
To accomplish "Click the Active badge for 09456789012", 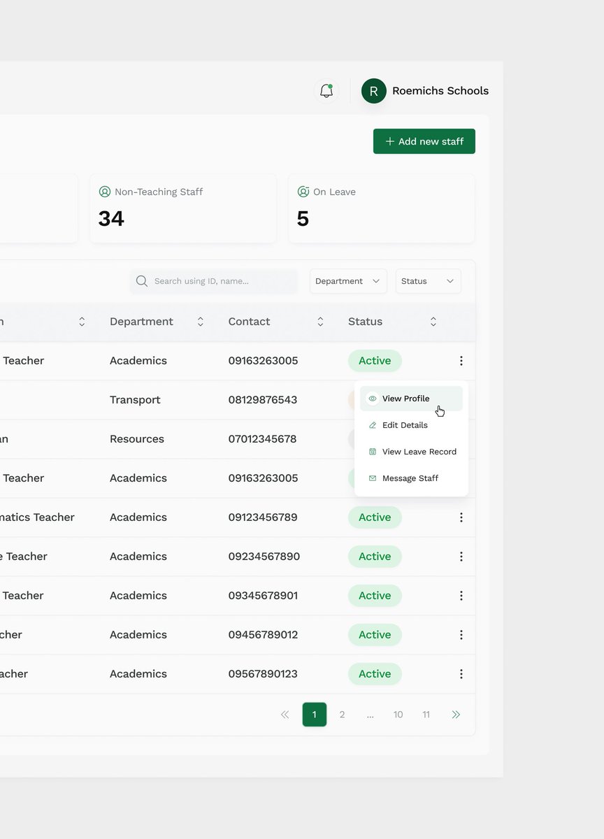I will tap(375, 635).
